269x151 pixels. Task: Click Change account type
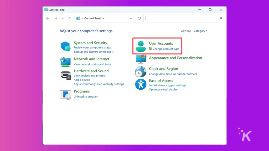point(166,49)
